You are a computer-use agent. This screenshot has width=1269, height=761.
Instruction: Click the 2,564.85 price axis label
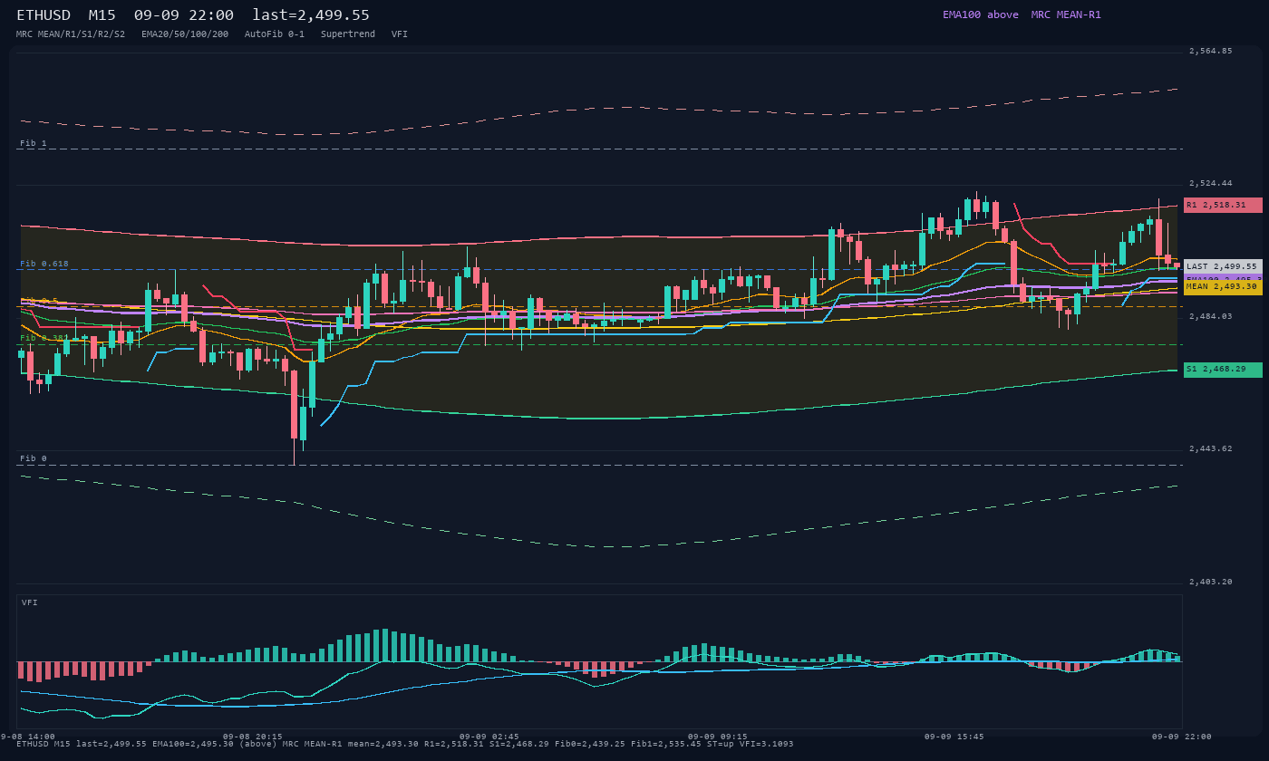click(1210, 51)
